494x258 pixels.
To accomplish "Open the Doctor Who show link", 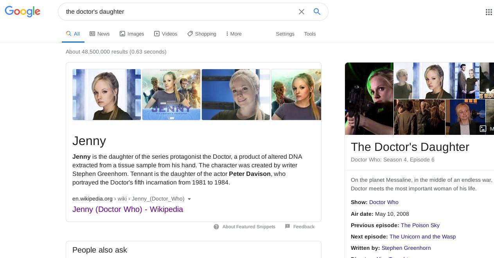I will point(384,202).
